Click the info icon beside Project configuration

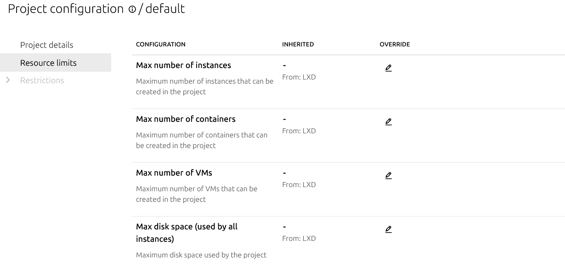tap(132, 10)
